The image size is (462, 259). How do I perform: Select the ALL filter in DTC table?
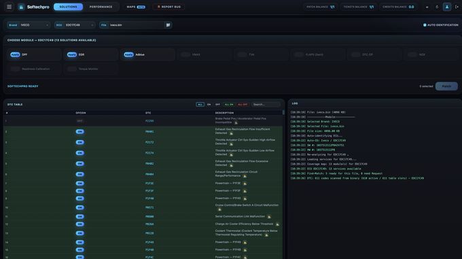200,105
